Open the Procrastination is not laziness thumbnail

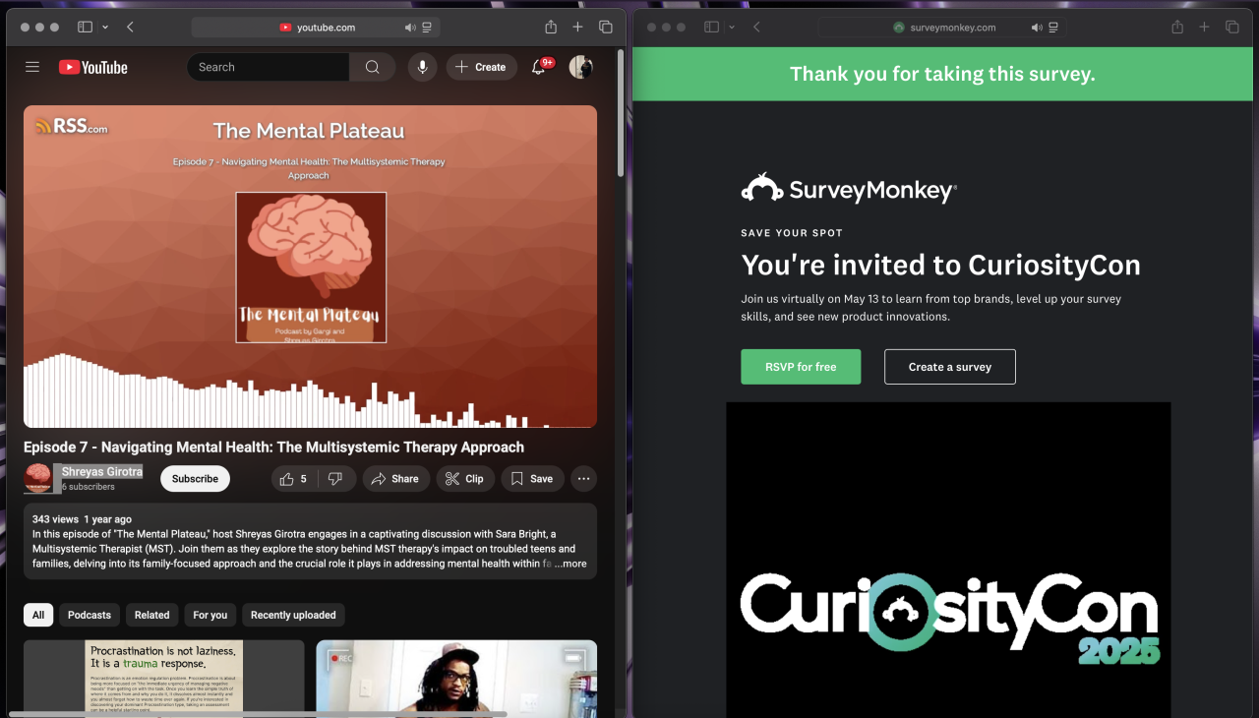[164, 679]
